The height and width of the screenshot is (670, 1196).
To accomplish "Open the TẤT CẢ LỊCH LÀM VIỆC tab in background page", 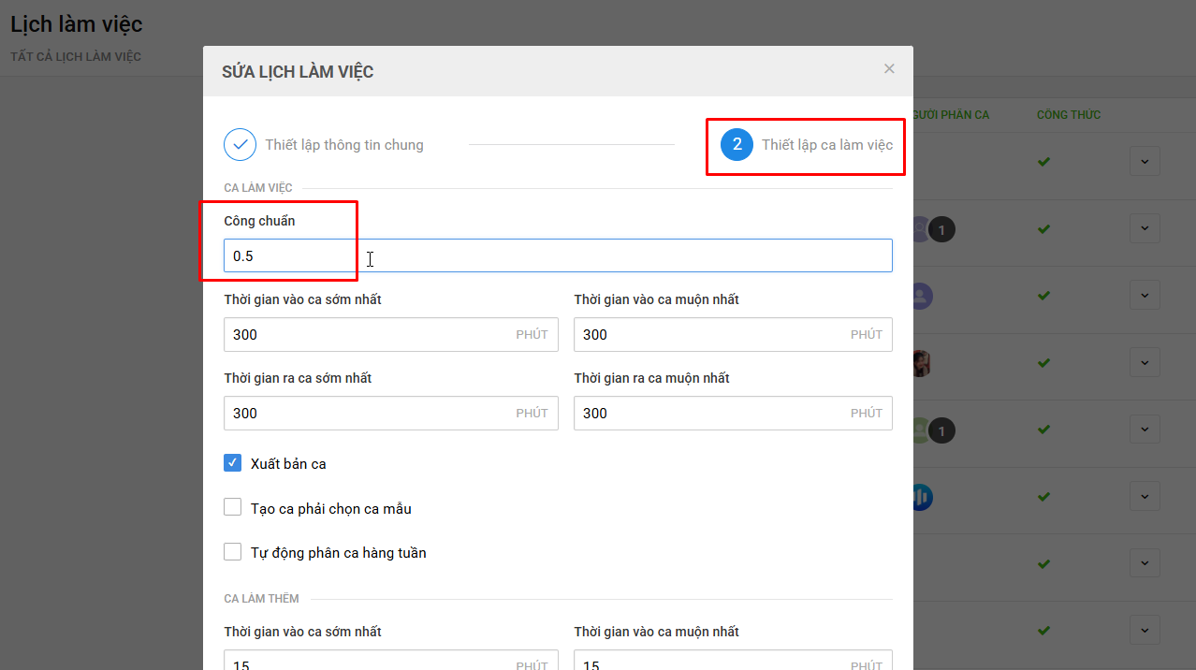I will pyautogui.click(x=76, y=57).
